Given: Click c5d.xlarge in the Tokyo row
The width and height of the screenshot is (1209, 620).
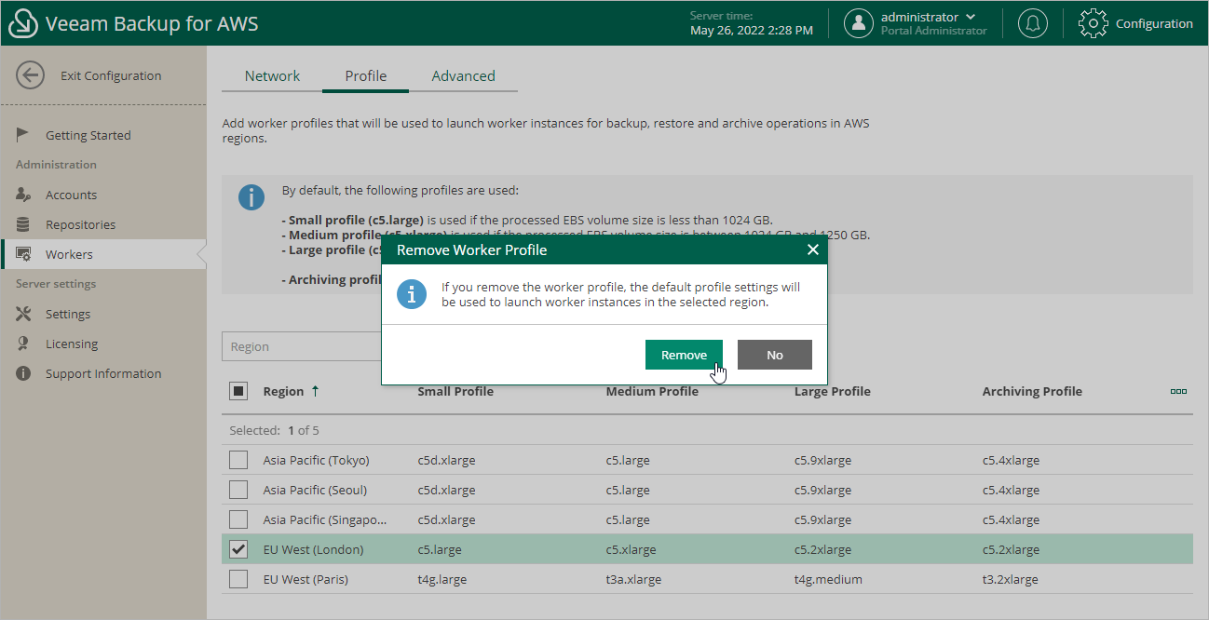Looking at the screenshot, I should pos(445,460).
